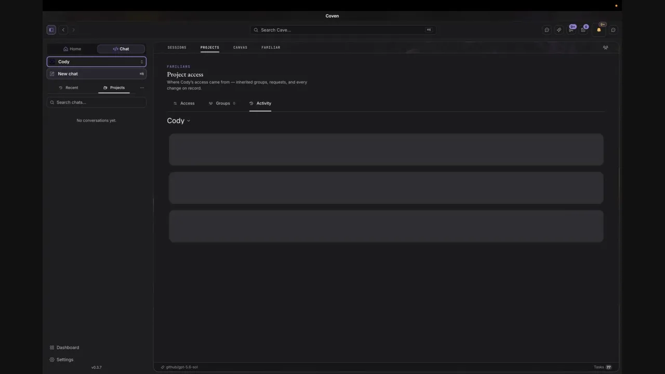
Task: Switch to the Sessions tab
Action: 177,47
